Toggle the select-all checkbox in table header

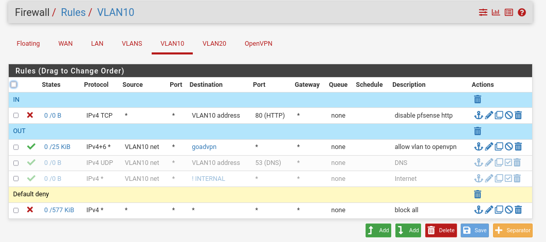13,84
